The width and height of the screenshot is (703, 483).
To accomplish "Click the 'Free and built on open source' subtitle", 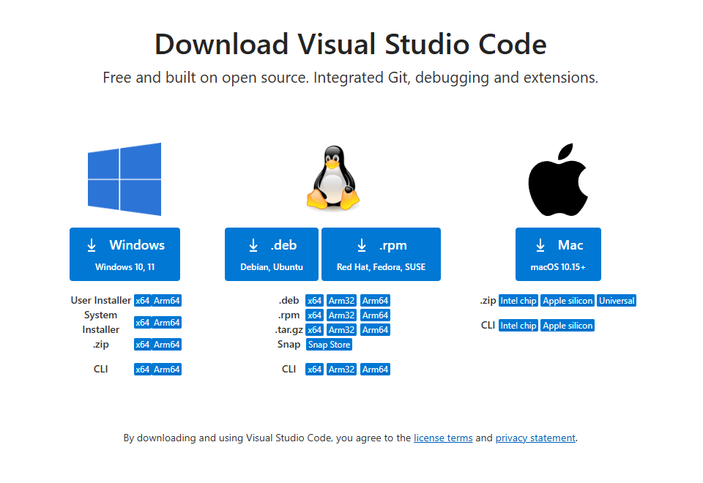I will coord(351,78).
